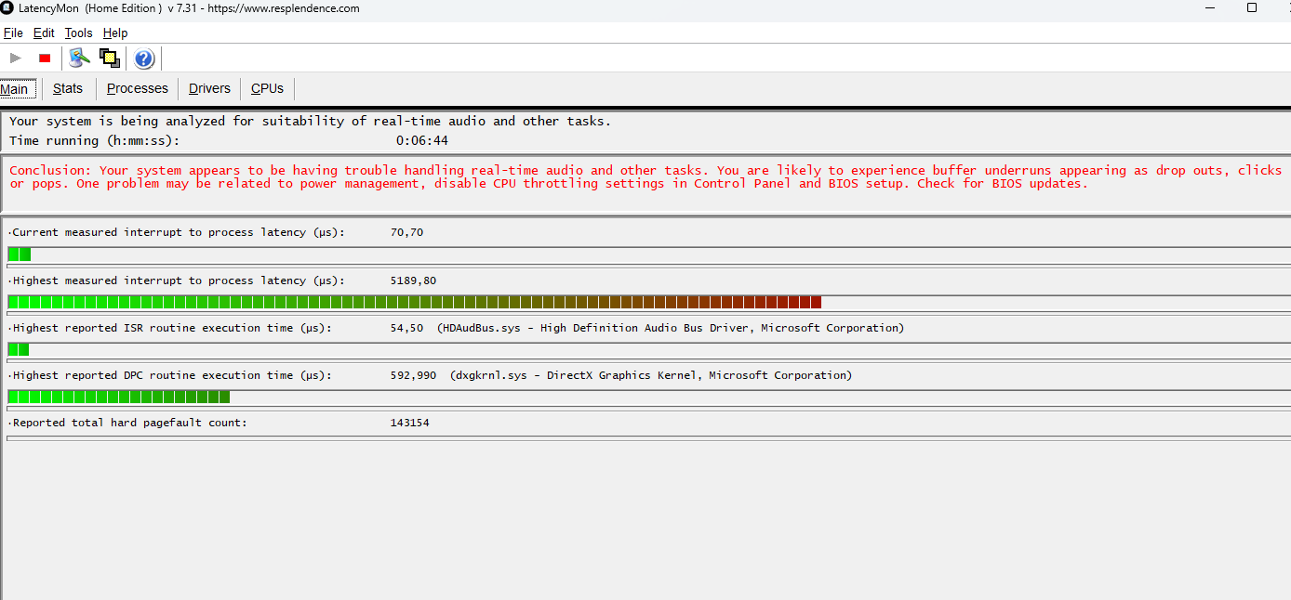The width and height of the screenshot is (1291, 600).
Task: Click the yellow report copy toolbar icon
Action: 109,58
